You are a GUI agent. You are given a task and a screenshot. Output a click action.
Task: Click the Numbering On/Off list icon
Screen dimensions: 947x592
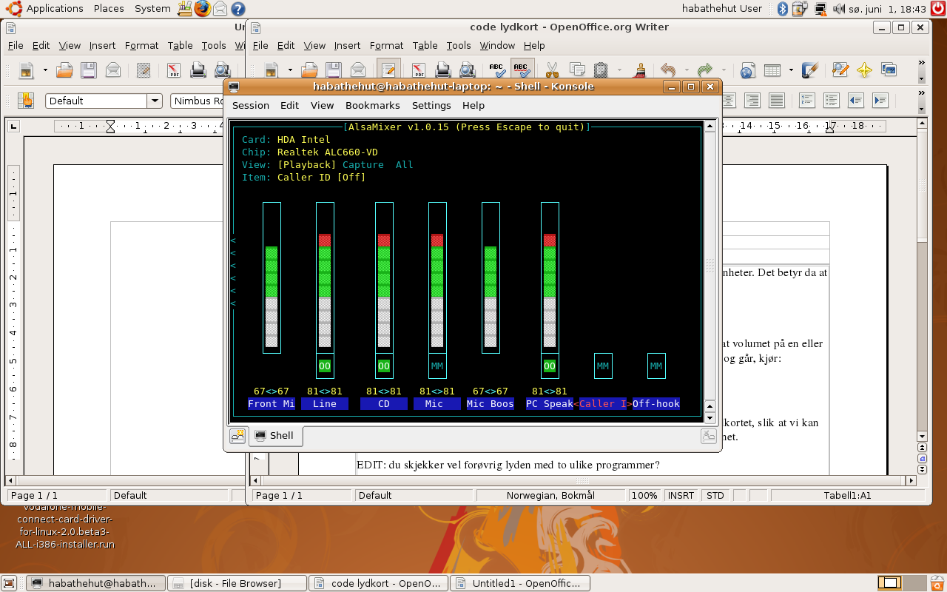tap(807, 100)
